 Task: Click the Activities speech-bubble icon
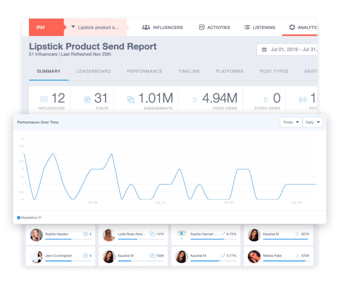(202, 27)
